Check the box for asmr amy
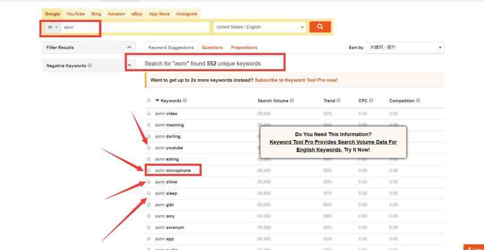484x250 pixels. pyautogui.click(x=149, y=216)
